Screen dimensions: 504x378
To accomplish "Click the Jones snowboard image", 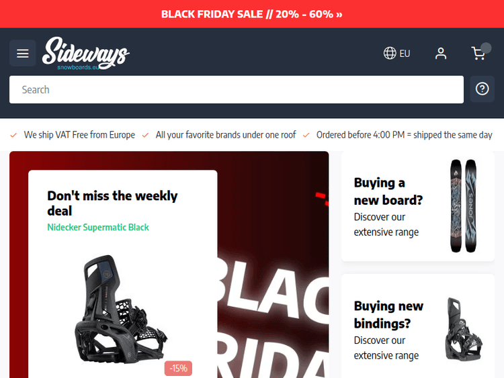I will [x=463, y=206].
